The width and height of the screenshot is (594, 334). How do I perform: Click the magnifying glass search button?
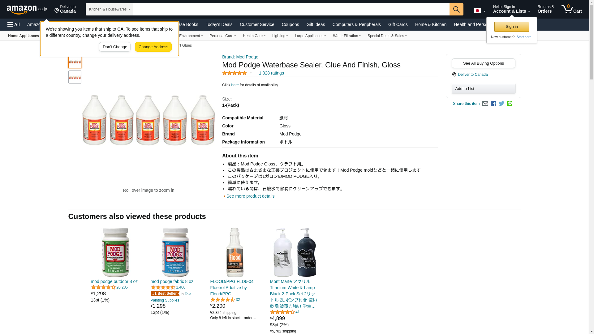(x=456, y=9)
